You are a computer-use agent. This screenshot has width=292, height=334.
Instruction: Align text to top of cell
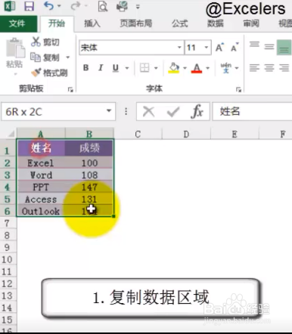click(x=254, y=45)
